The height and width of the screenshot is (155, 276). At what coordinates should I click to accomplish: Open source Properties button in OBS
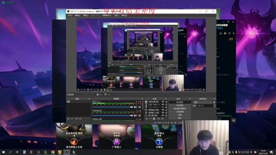point(99,94)
